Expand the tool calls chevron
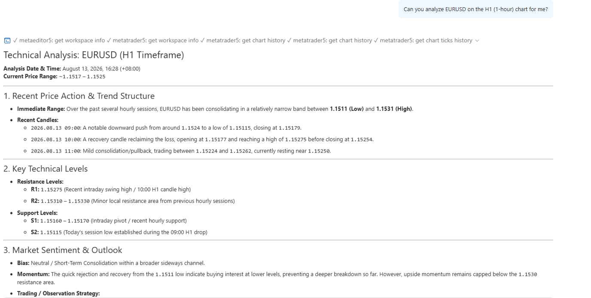 point(477,41)
